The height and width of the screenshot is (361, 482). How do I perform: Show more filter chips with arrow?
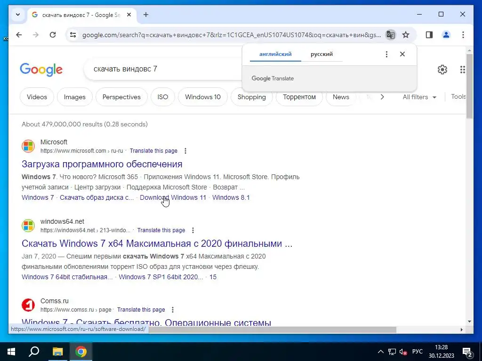(382, 97)
